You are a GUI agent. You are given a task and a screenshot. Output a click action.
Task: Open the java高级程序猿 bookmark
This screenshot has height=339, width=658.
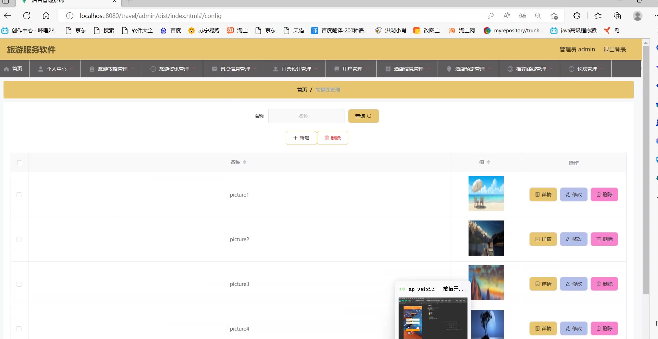(x=574, y=31)
